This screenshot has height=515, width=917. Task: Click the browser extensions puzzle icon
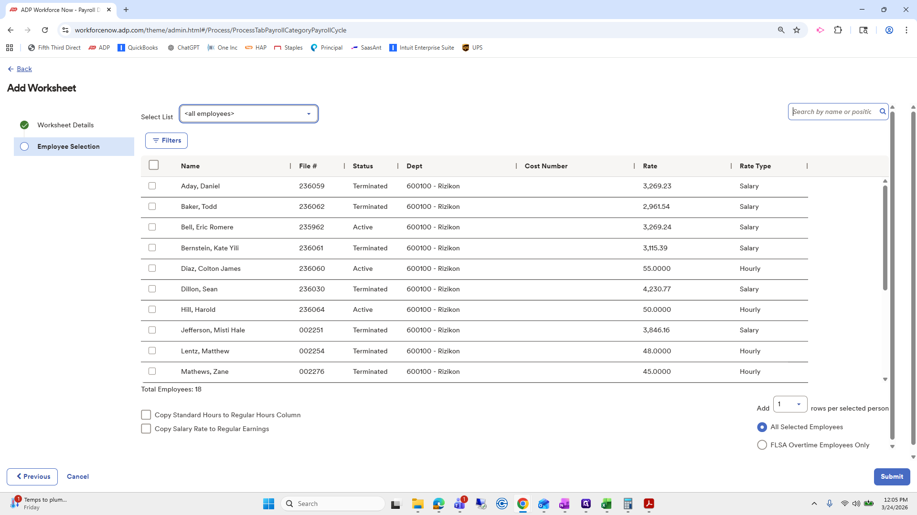tap(839, 30)
